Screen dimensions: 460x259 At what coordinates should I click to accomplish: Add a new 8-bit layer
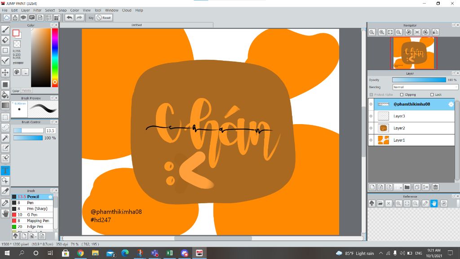tap(381, 187)
